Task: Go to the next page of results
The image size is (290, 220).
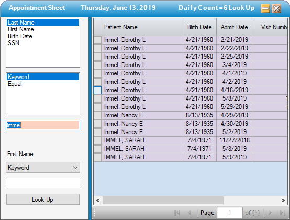Action: click(x=270, y=213)
